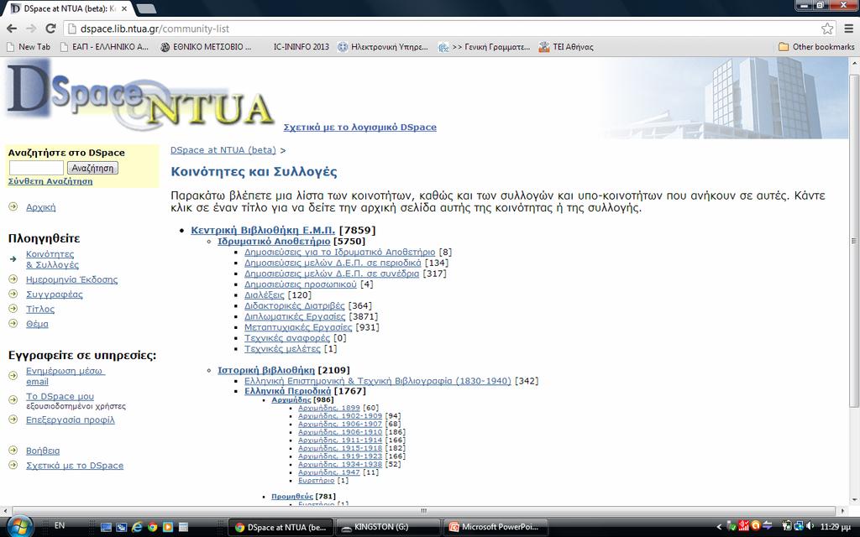Image resolution: width=860 pixels, height=537 pixels.
Task: Open the 'Other bookmarks' folder
Action: (x=816, y=47)
